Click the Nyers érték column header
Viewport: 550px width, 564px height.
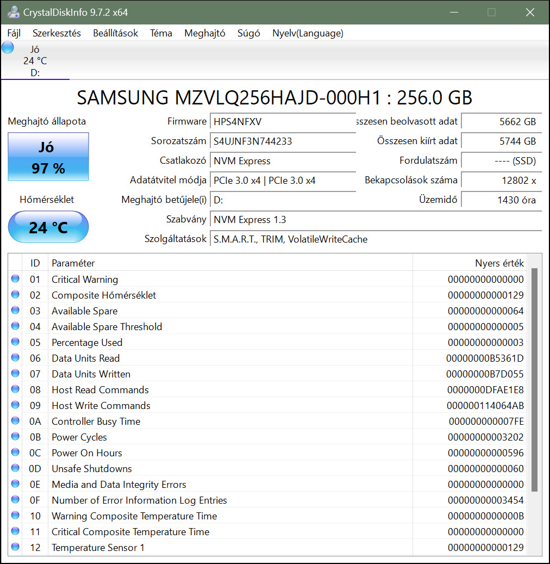tap(470, 263)
